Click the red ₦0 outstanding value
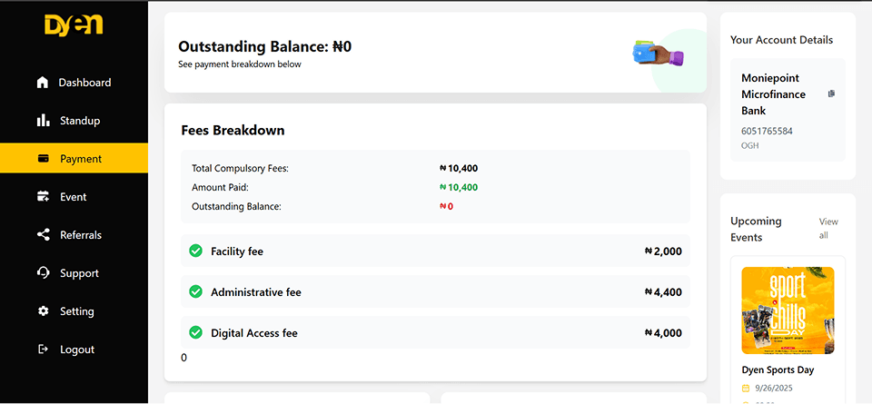This screenshot has width=872, height=404. (447, 207)
